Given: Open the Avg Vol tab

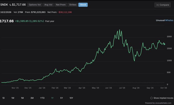Looking at the screenshot, I should click(48, 5).
